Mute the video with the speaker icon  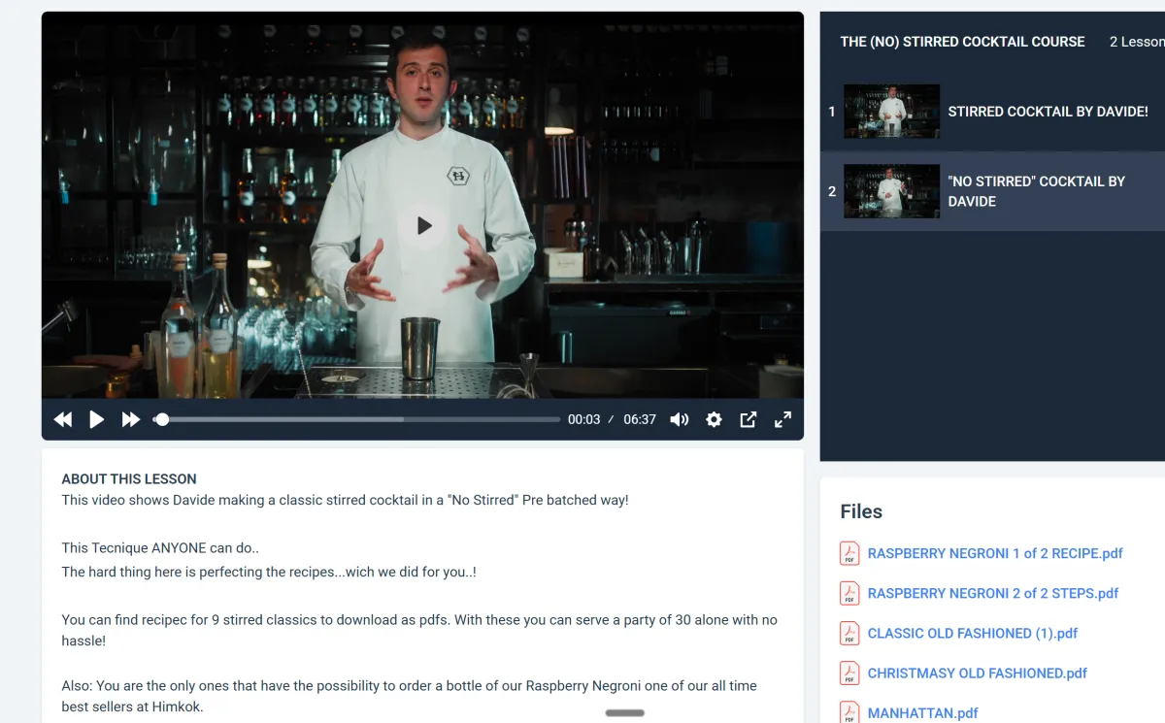(x=680, y=420)
